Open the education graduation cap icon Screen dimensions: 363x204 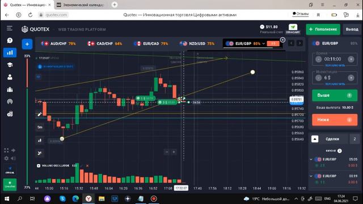[10, 65]
